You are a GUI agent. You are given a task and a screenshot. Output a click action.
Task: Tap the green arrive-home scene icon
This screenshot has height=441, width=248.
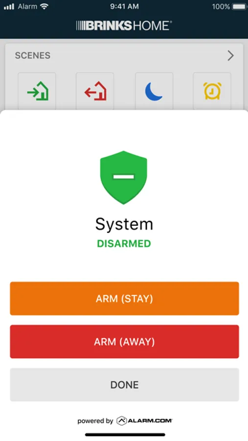(x=37, y=91)
